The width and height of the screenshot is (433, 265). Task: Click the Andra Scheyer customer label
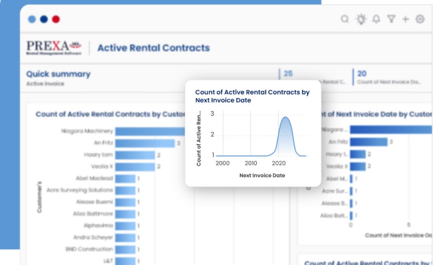93,237
